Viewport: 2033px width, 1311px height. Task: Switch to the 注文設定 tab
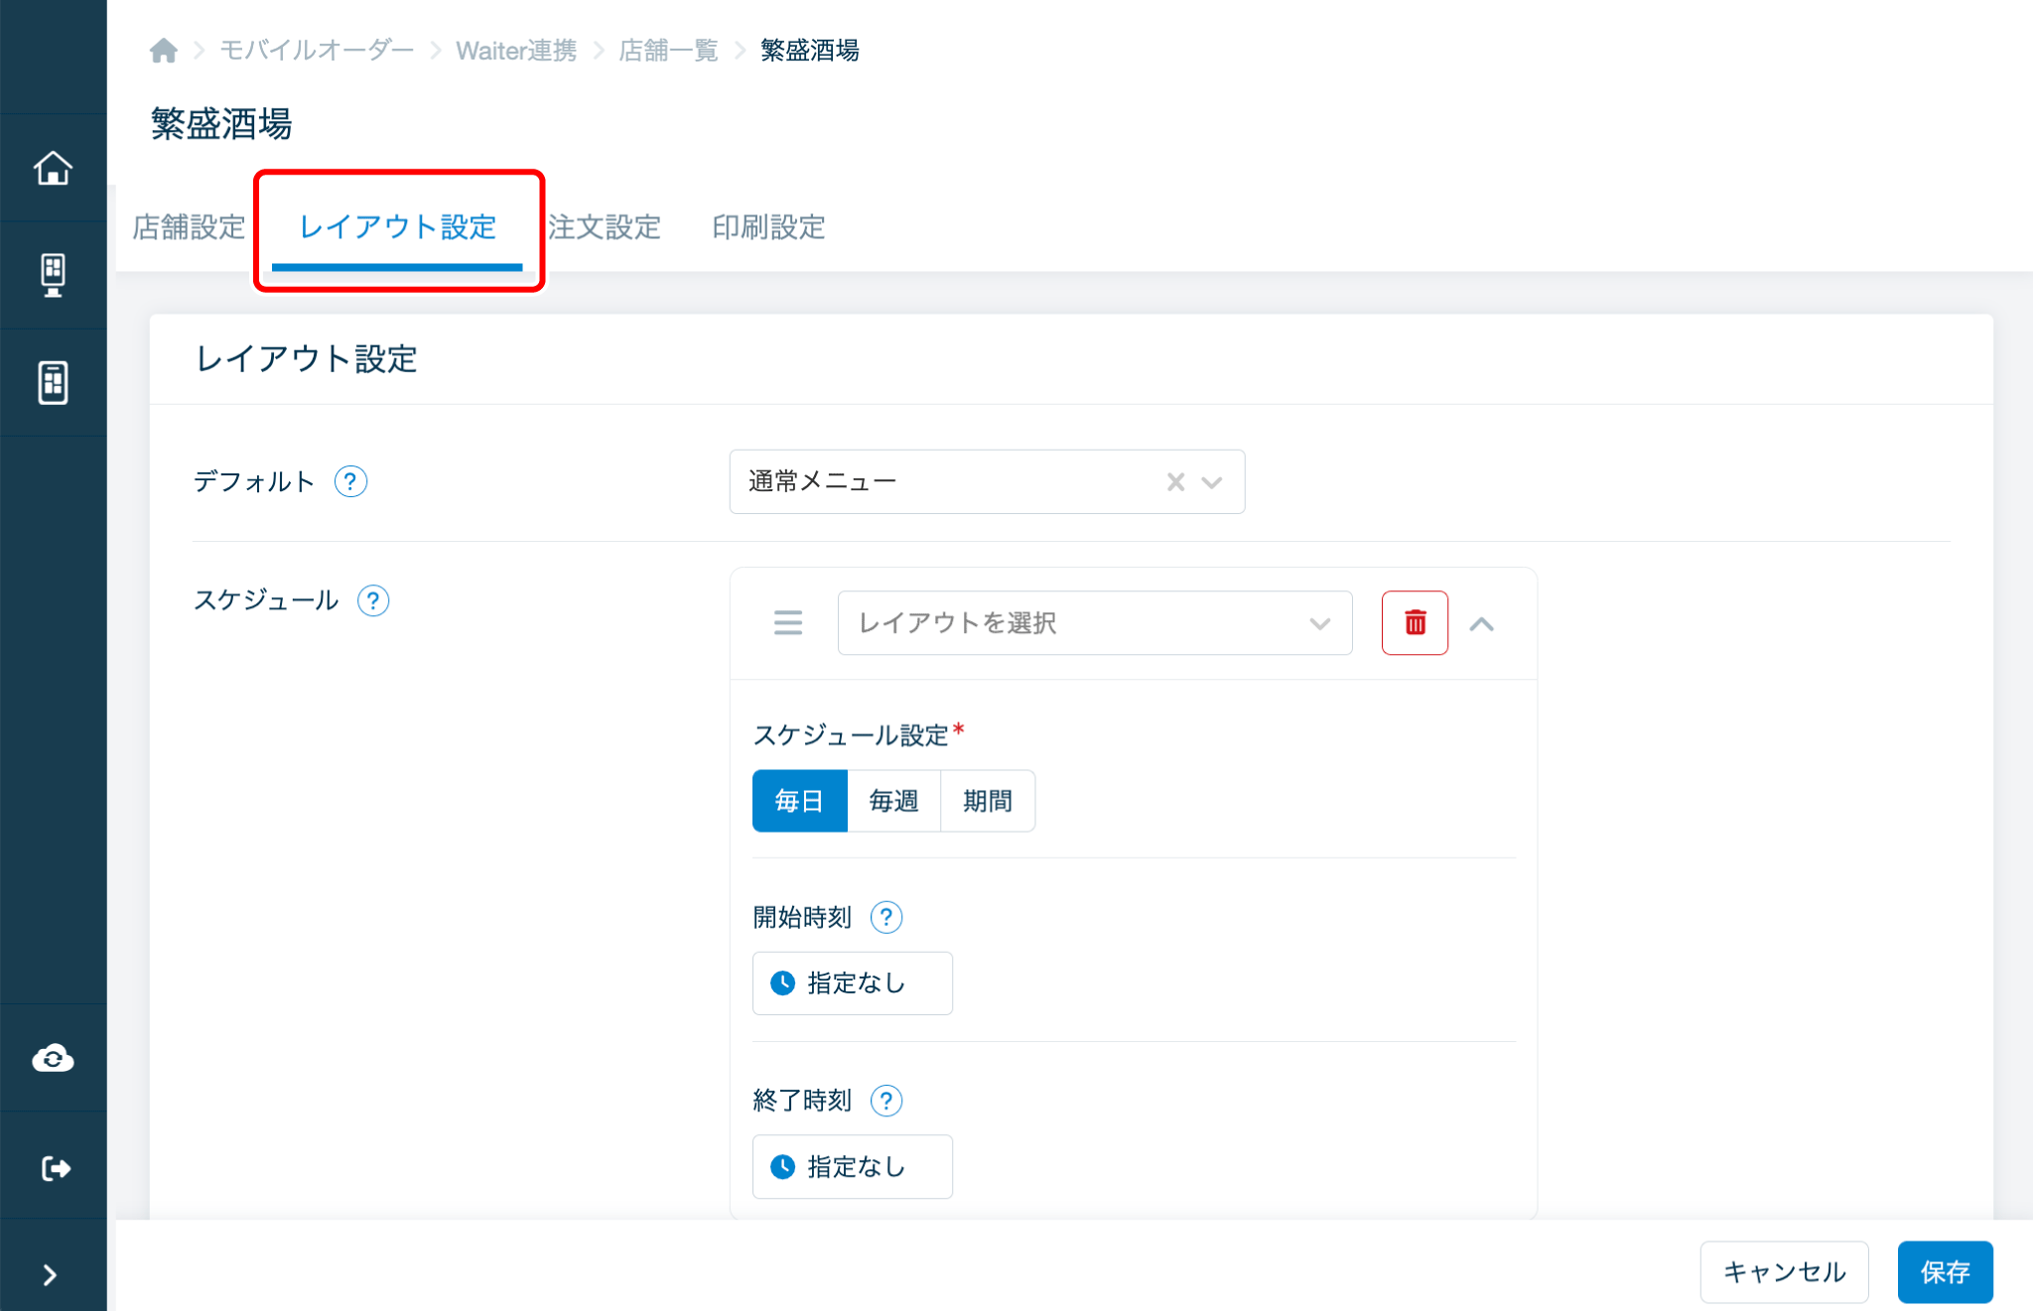coord(604,227)
